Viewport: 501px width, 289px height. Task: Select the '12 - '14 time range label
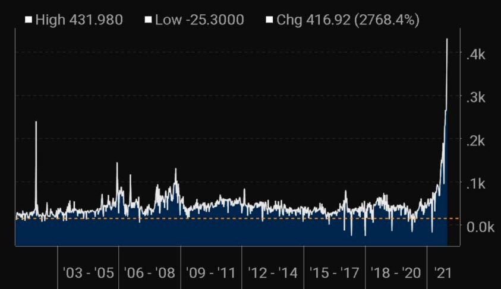(273, 273)
